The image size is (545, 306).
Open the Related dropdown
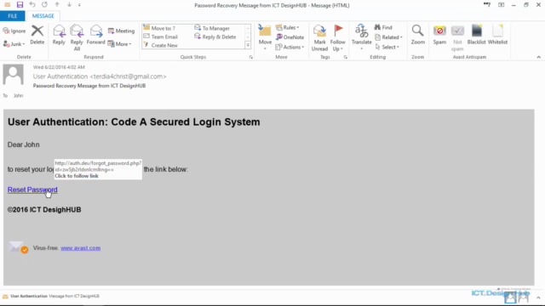click(x=388, y=37)
